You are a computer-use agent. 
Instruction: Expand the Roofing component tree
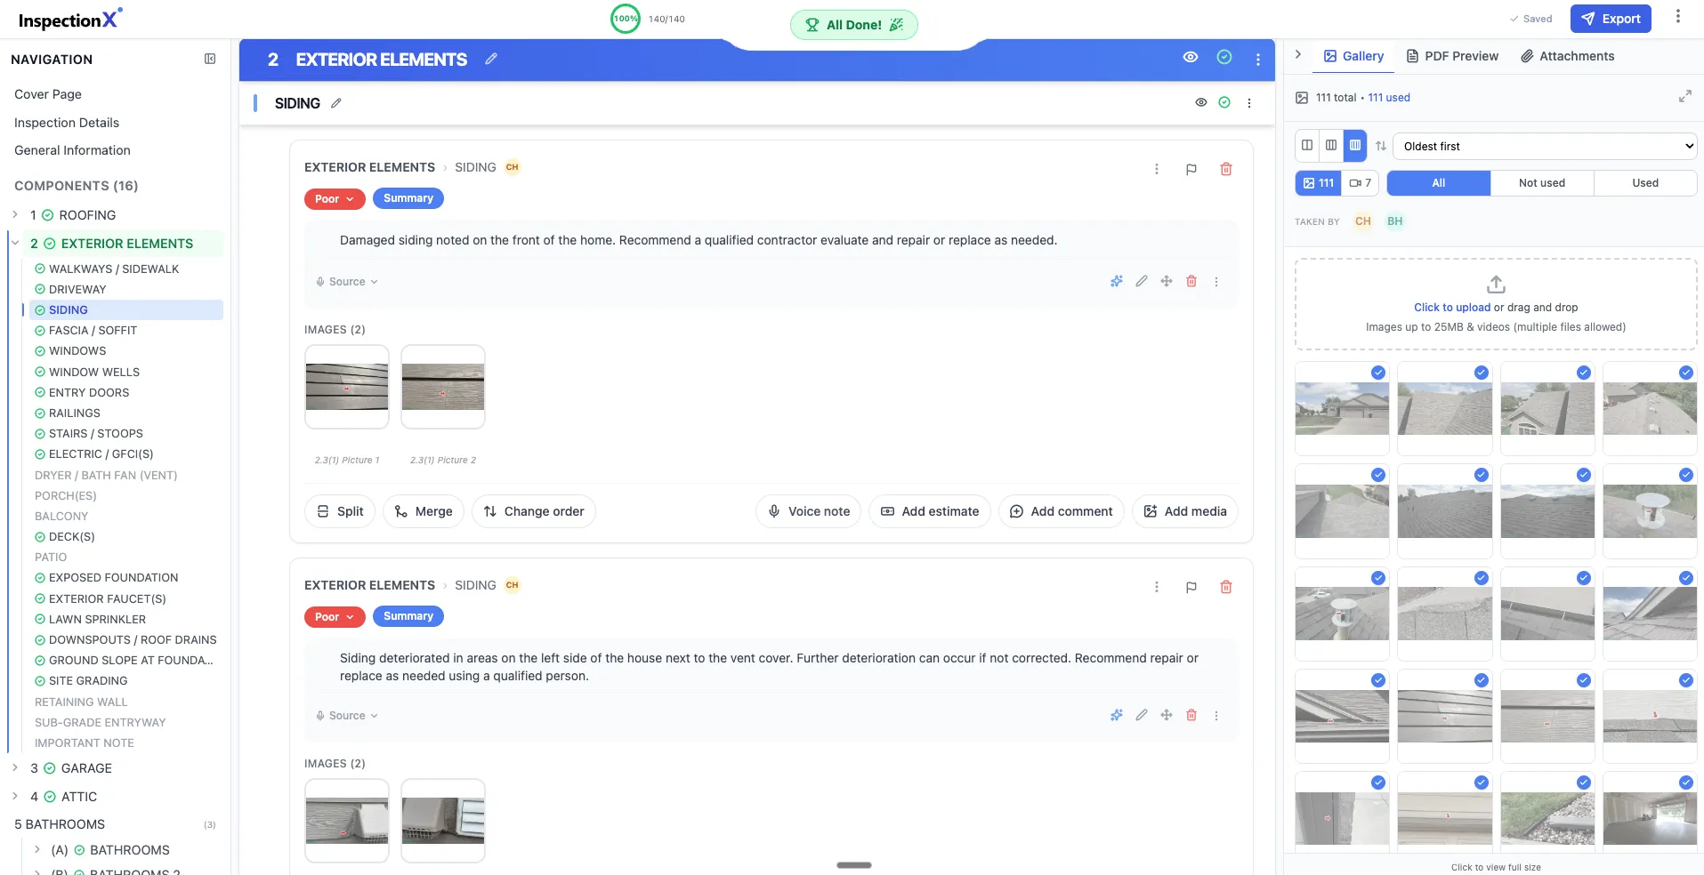pyautogui.click(x=15, y=214)
